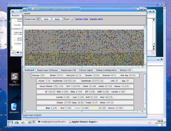Click the 'Sugarscape stopped' status text
171x131 pixels.
(32, 115)
